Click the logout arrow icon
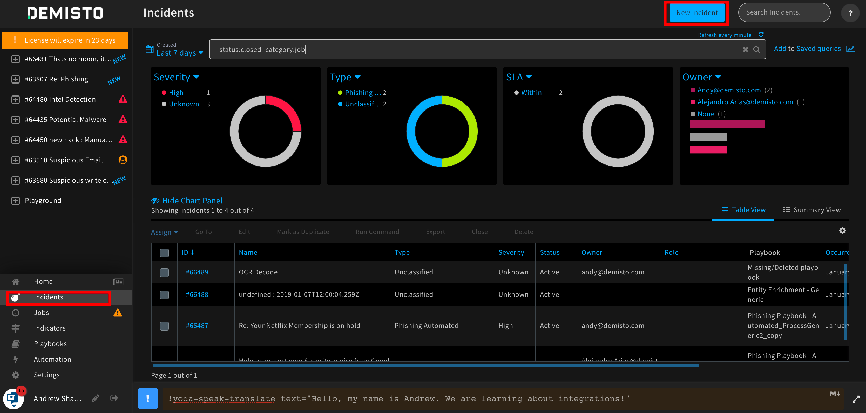This screenshot has width=866, height=413. coord(114,398)
